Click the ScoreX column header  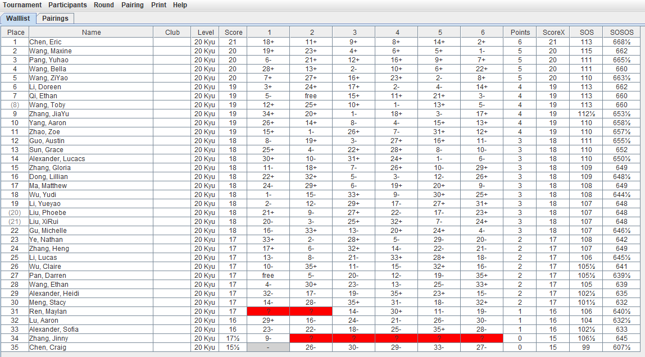pos(553,33)
